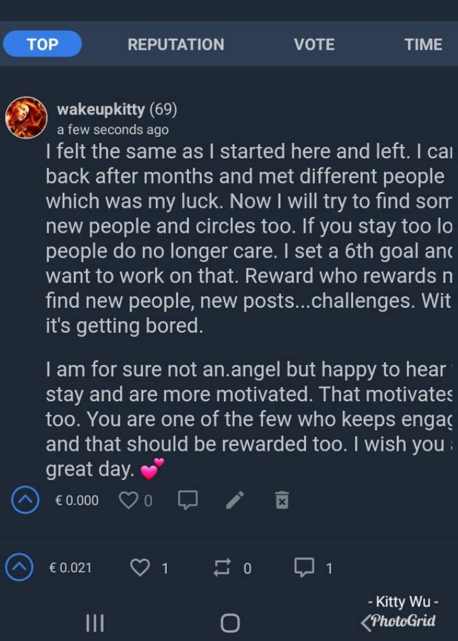Viewport: 458px width, 641px height.
Task: Reply to the wakeupkitty comment
Action: (x=187, y=501)
